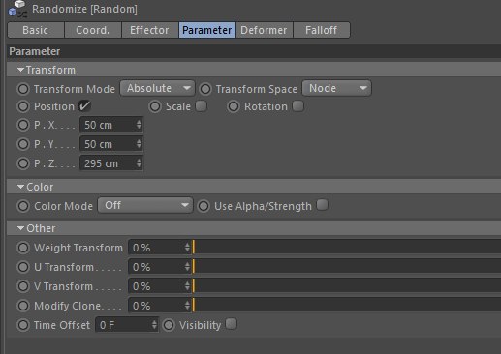Collapse the Color section
The height and width of the screenshot is (354, 501).
[20, 187]
